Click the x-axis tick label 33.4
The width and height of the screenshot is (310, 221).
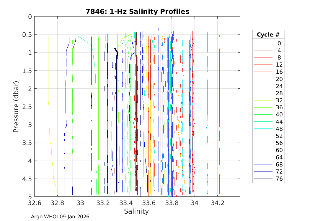tap(126, 203)
